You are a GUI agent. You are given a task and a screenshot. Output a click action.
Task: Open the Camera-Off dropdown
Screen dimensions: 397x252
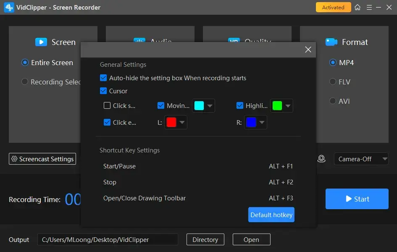(x=361, y=159)
